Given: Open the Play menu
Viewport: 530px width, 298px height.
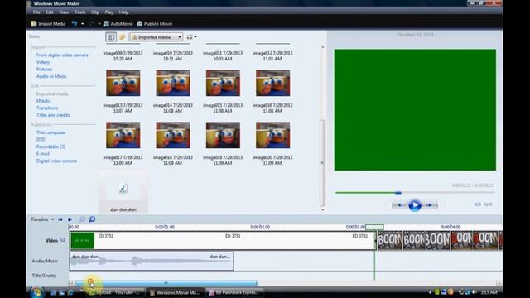Looking at the screenshot, I should [x=108, y=12].
